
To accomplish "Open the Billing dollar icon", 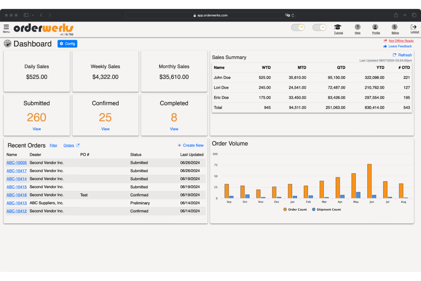I will click(394, 27).
